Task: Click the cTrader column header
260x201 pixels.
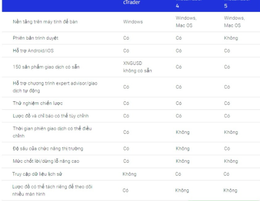Action: click(x=132, y=2)
